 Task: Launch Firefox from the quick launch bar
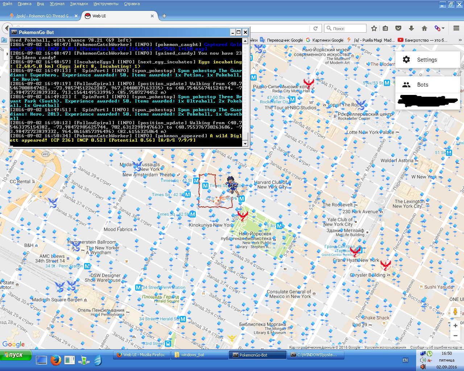(55, 360)
